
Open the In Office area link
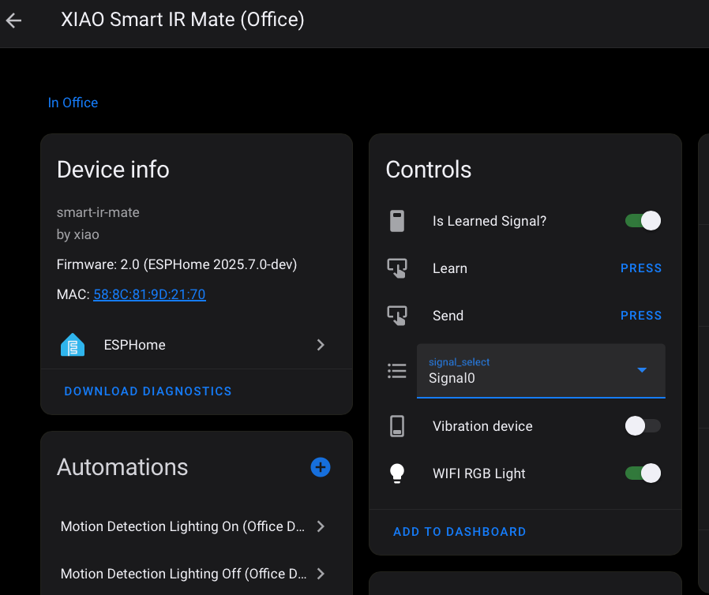73,103
